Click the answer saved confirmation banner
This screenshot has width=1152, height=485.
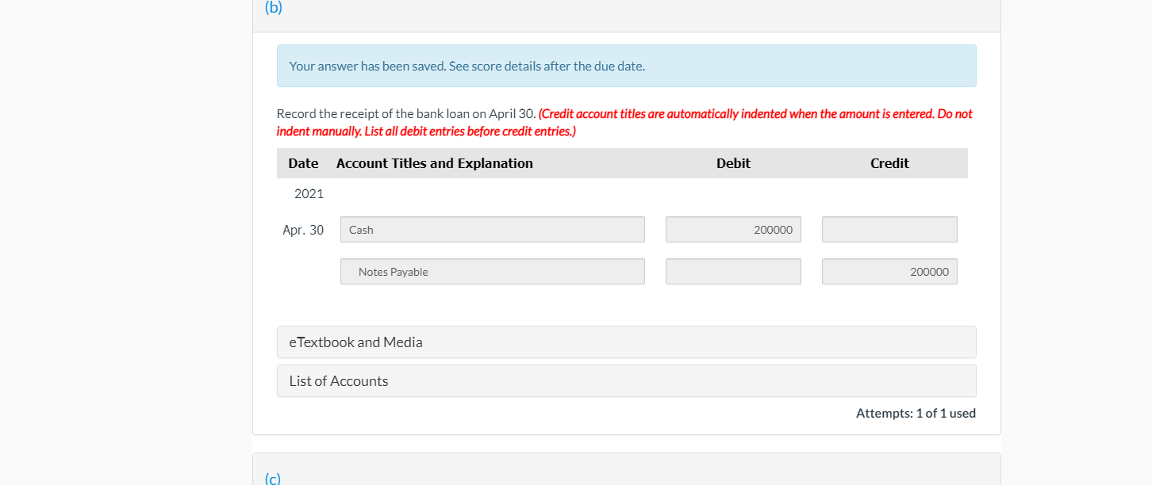(626, 66)
